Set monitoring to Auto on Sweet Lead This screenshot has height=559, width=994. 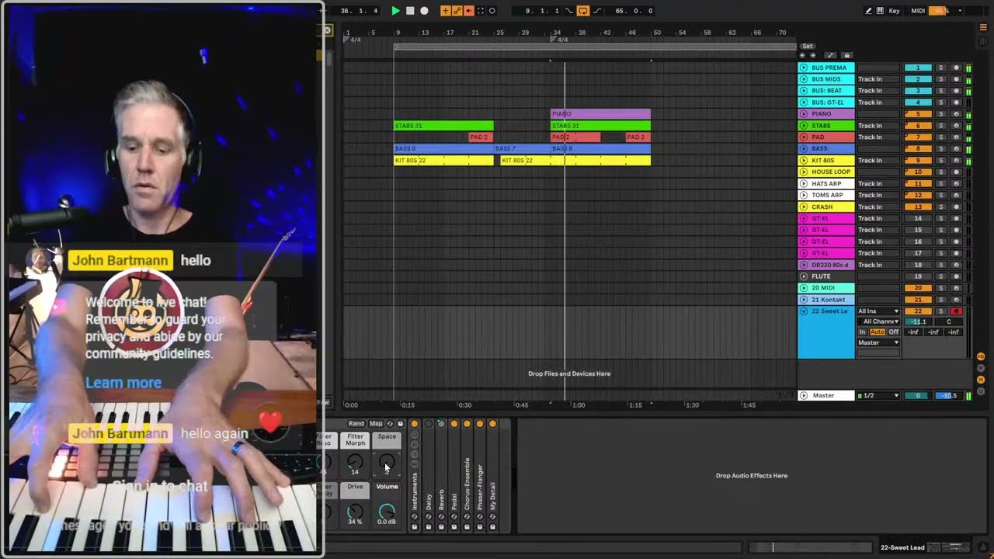point(877,332)
